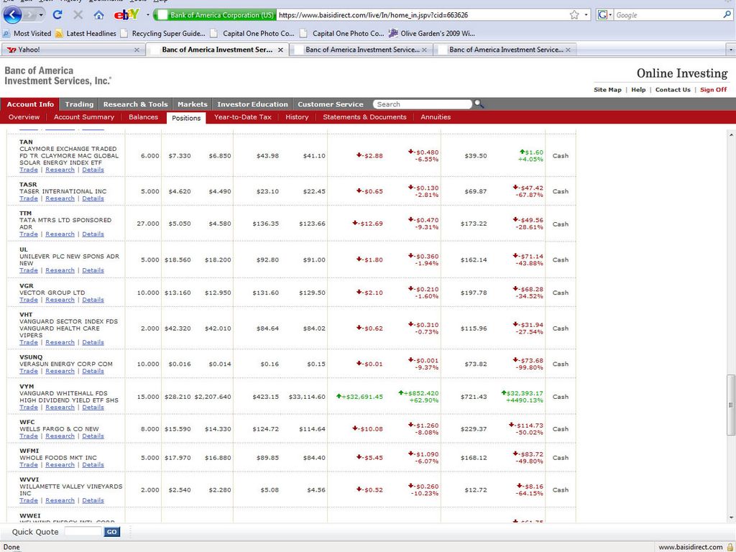Click the eBay toolbar icon
The image size is (736, 552).
point(126,14)
